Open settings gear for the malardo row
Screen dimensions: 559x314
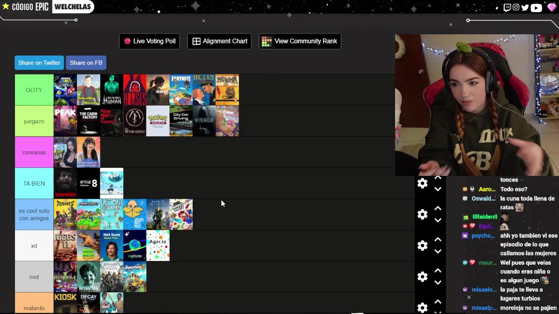point(422,308)
